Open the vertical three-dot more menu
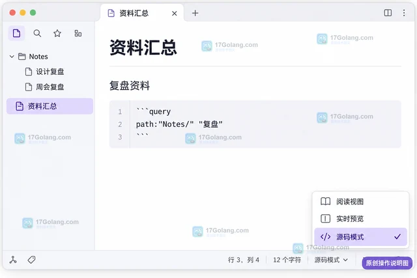Viewport: 417px width, 278px height. click(404, 13)
